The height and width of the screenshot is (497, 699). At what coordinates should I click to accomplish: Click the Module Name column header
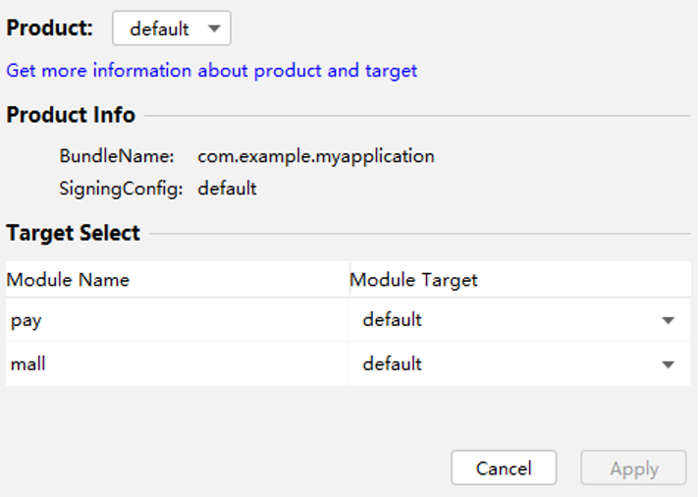coord(177,280)
